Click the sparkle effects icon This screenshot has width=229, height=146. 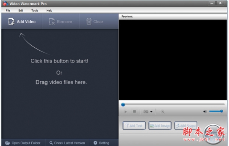[163, 112]
